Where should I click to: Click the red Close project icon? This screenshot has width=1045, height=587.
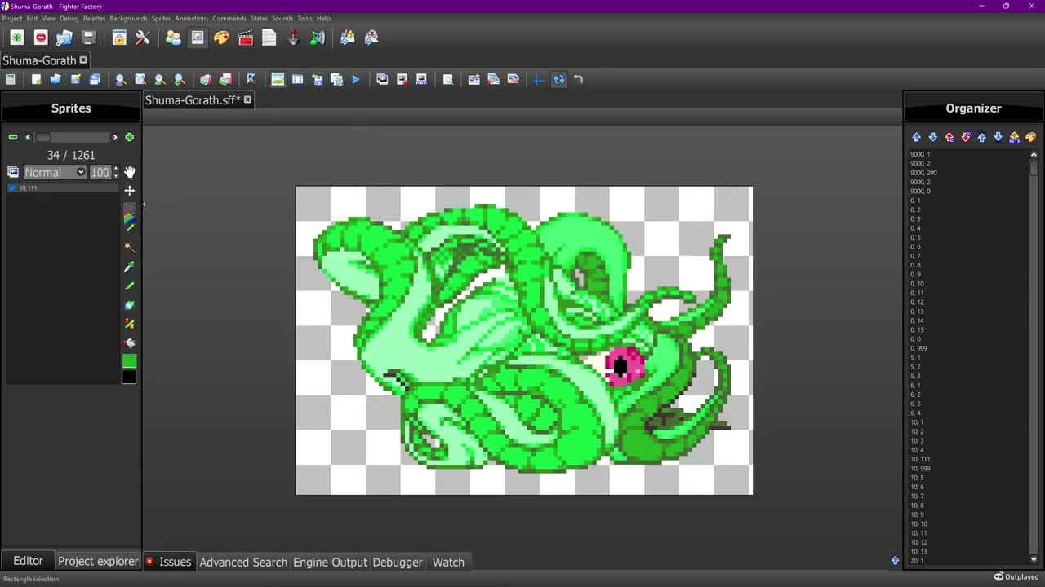(41, 38)
